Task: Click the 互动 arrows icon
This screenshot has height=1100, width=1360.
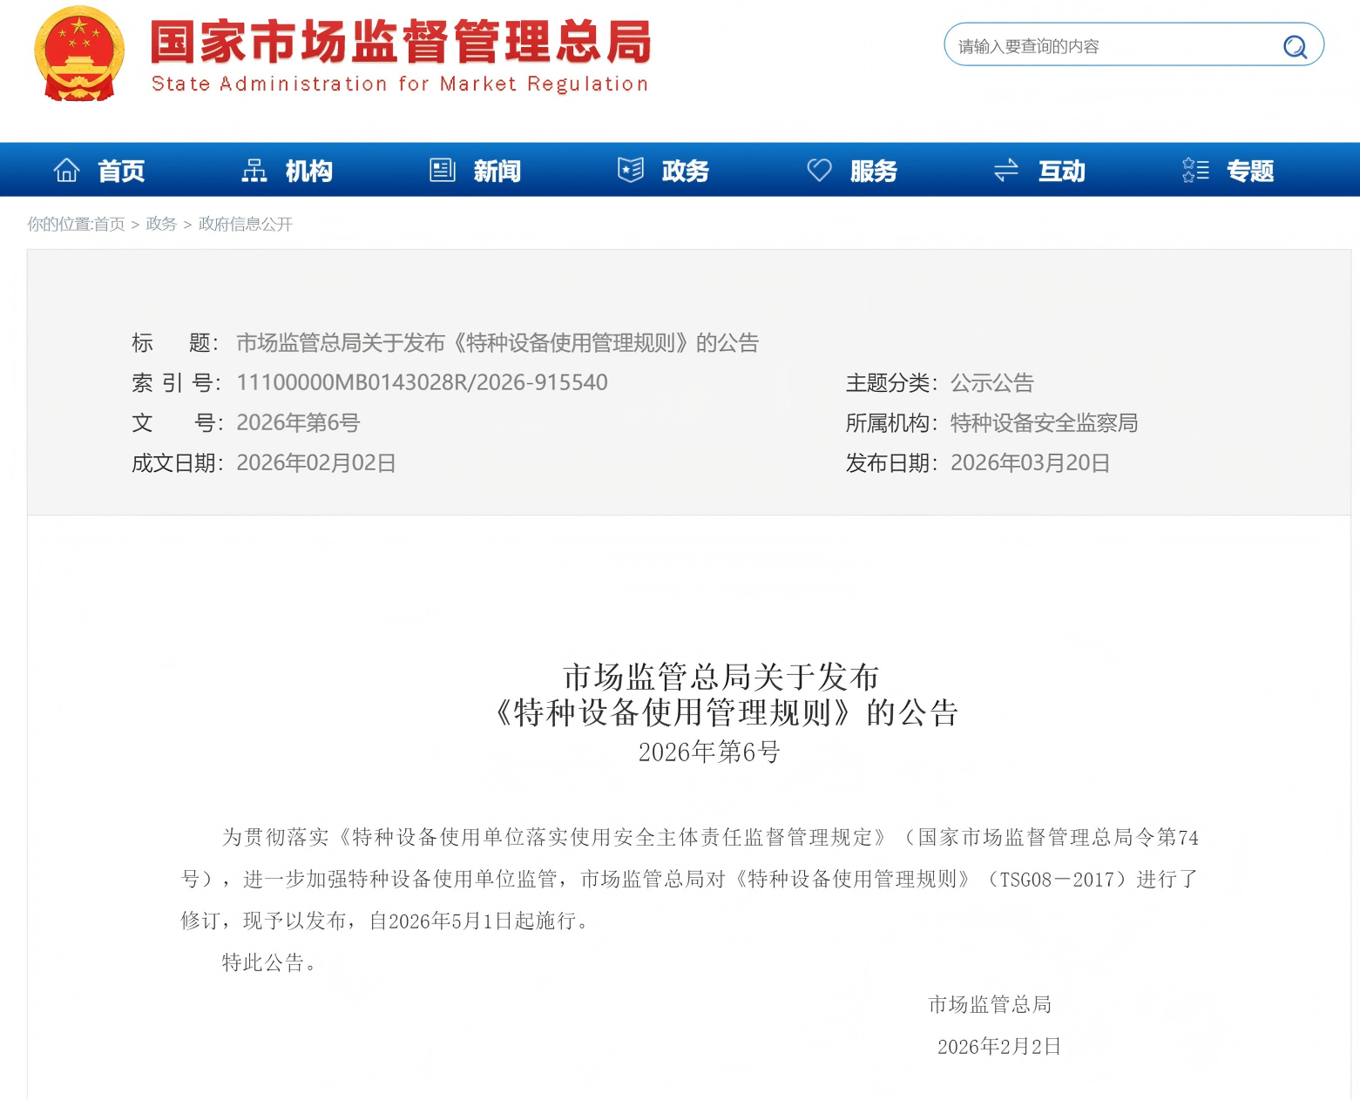Action: click(1006, 170)
